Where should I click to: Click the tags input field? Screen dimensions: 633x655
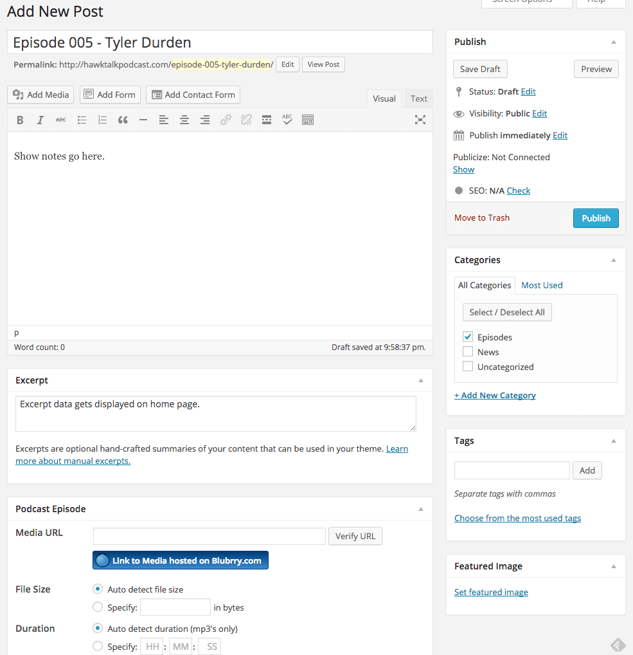tap(512, 470)
